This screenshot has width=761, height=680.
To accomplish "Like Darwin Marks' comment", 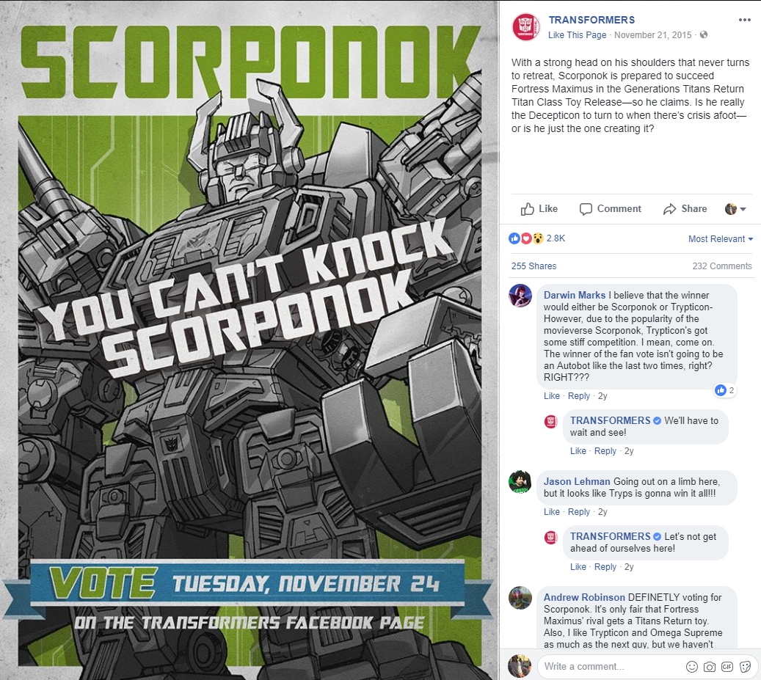I will point(551,396).
